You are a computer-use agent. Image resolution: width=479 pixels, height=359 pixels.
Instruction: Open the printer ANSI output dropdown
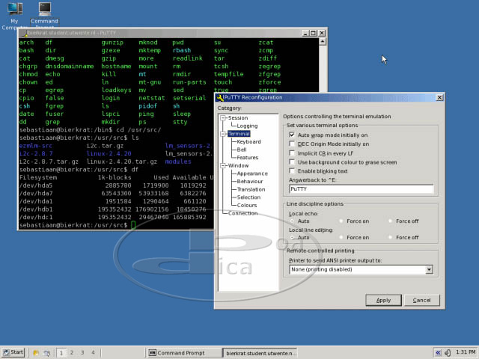(429, 269)
